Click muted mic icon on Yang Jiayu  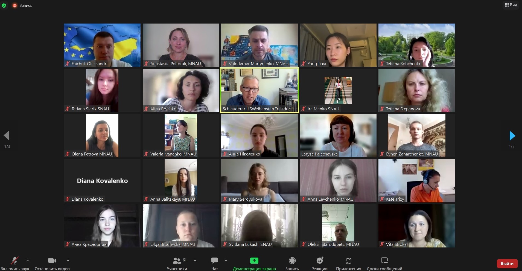304,64
